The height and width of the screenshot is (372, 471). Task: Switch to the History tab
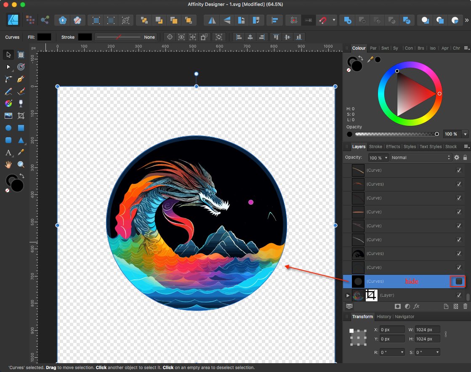pos(383,316)
